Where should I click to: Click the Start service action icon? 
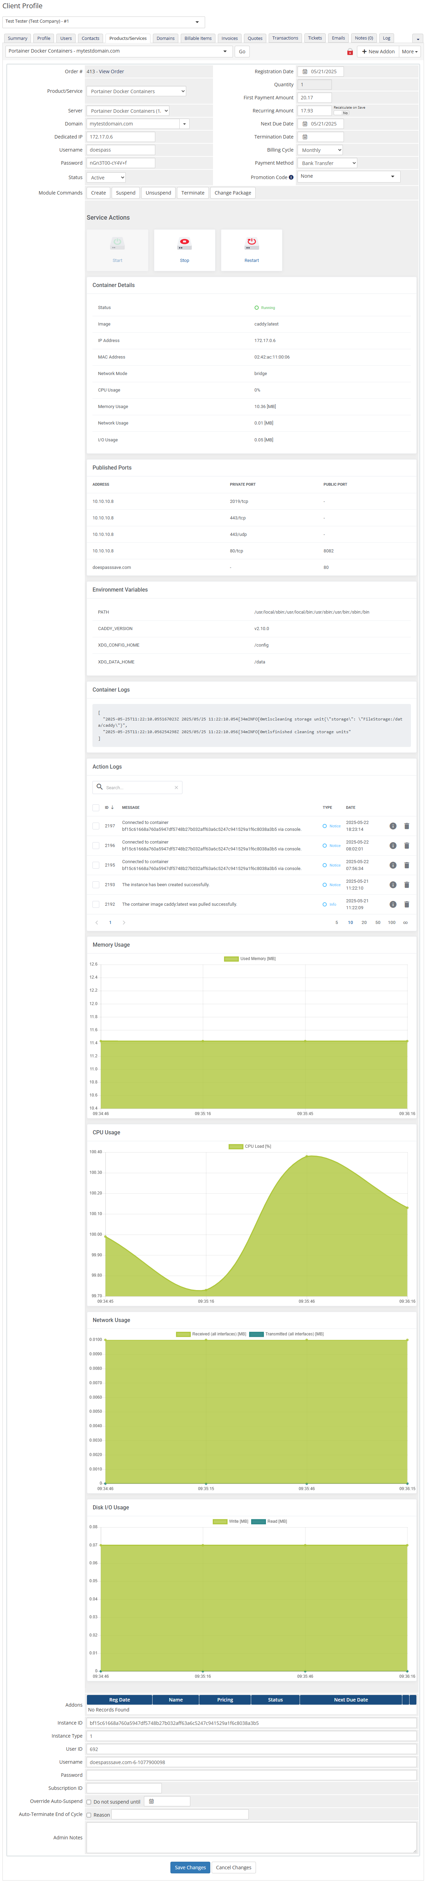(x=117, y=243)
